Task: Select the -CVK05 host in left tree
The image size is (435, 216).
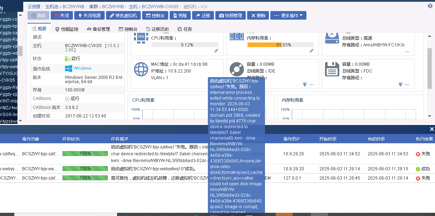Action: [7, 80]
